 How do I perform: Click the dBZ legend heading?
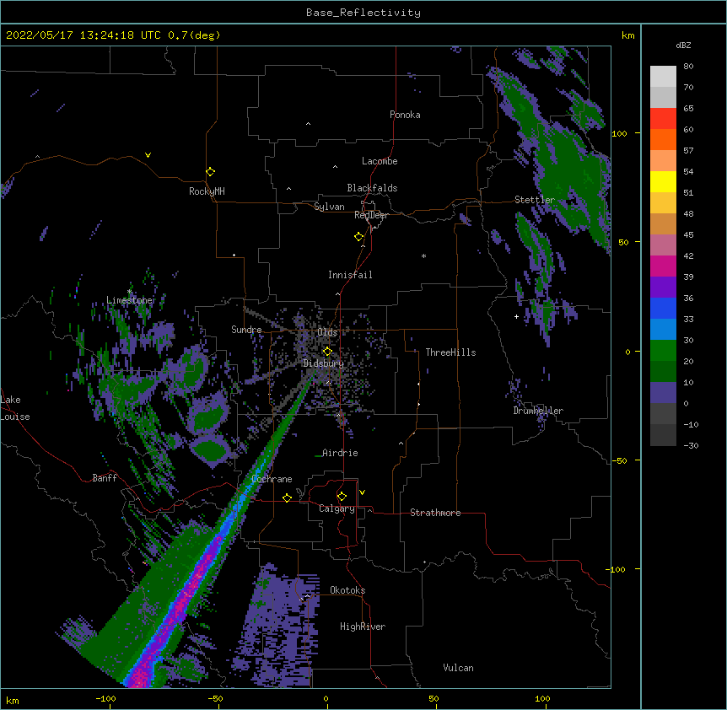pyautogui.click(x=683, y=45)
